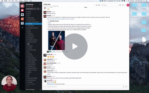Open more items vertical dots menu
Image resolution: width=149 pixels, height=93 pixels.
[x=125, y=5]
